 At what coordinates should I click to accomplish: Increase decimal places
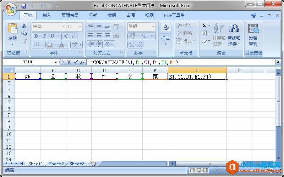pos(132,45)
